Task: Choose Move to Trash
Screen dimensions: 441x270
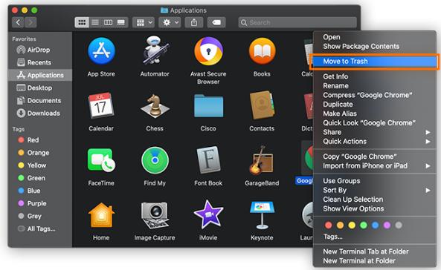Action: pyautogui.click(x=375, y=61)
